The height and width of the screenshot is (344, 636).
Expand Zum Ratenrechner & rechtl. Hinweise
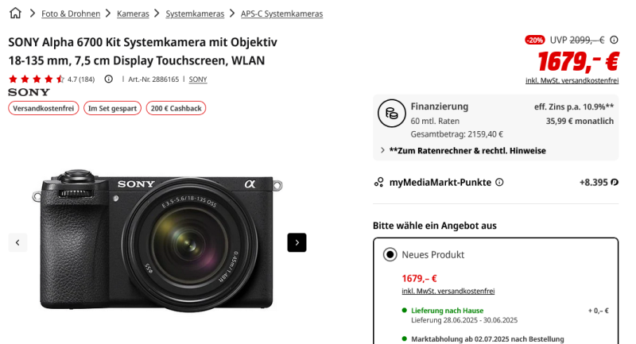467,150
